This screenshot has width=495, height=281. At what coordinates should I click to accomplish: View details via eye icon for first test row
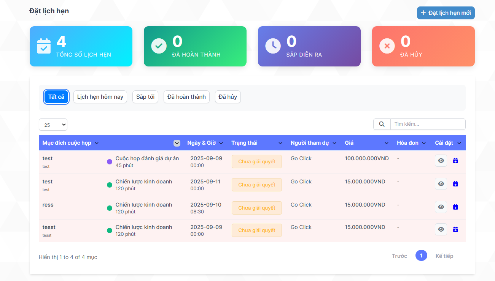pos(441,161)
